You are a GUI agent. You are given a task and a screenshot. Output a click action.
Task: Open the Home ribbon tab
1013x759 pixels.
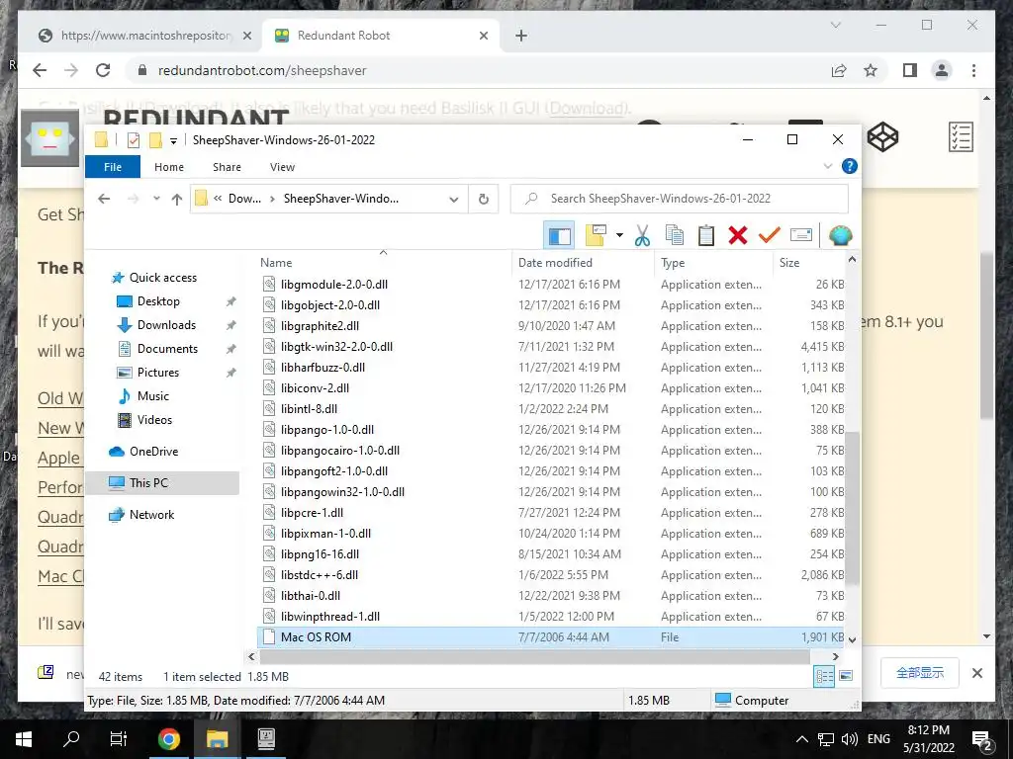point(169,166)
